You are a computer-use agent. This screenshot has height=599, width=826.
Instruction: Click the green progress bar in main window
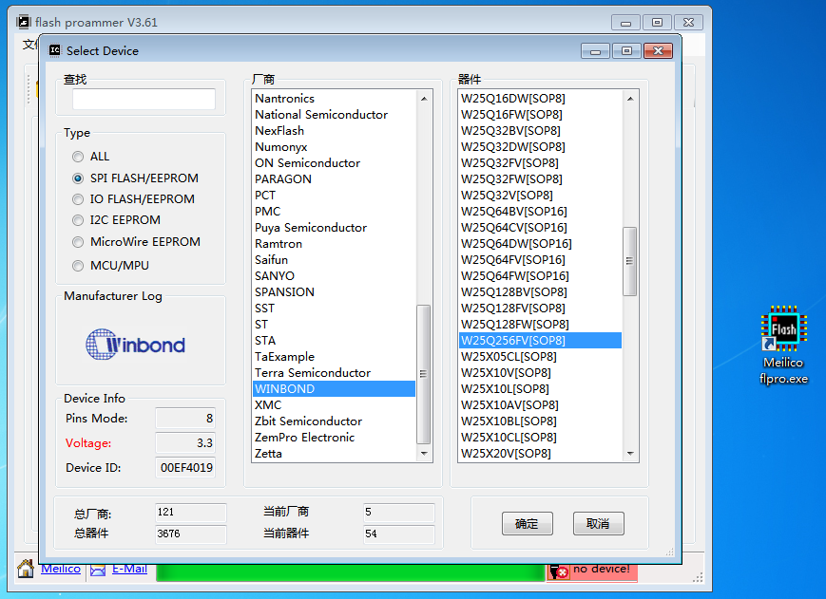351,572
